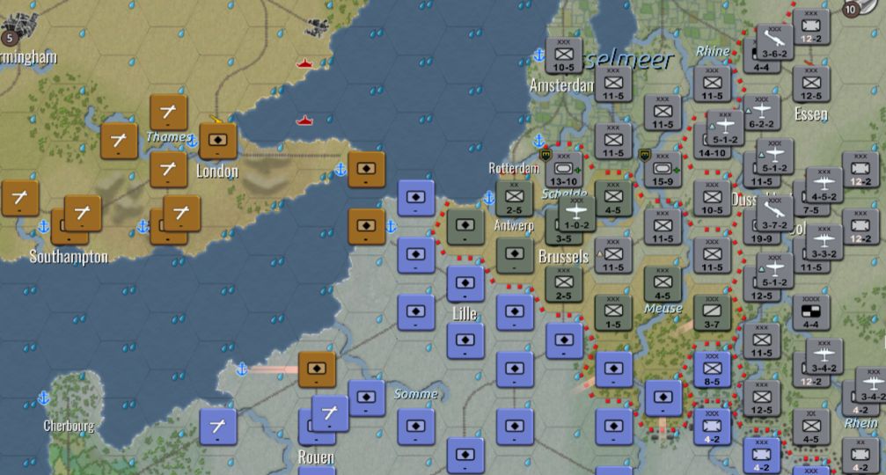Select the 13-10 armored unit at Rotterdam

(564, 170)
